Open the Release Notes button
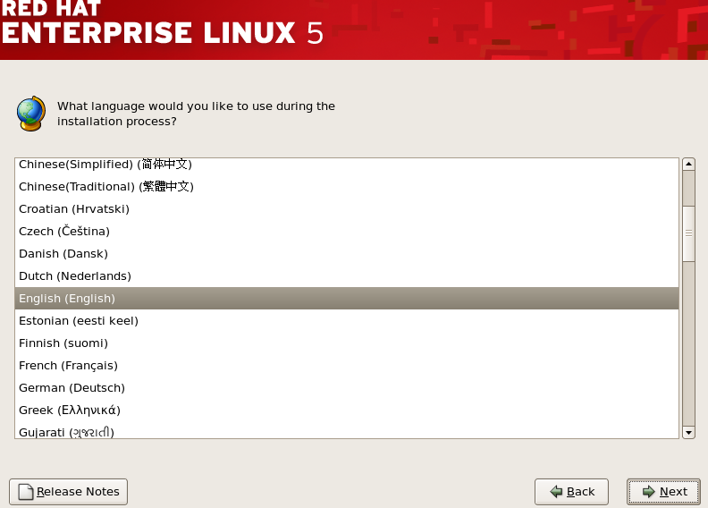The height and width of the screenshot is (508, 708). click(x=68, y=492)
